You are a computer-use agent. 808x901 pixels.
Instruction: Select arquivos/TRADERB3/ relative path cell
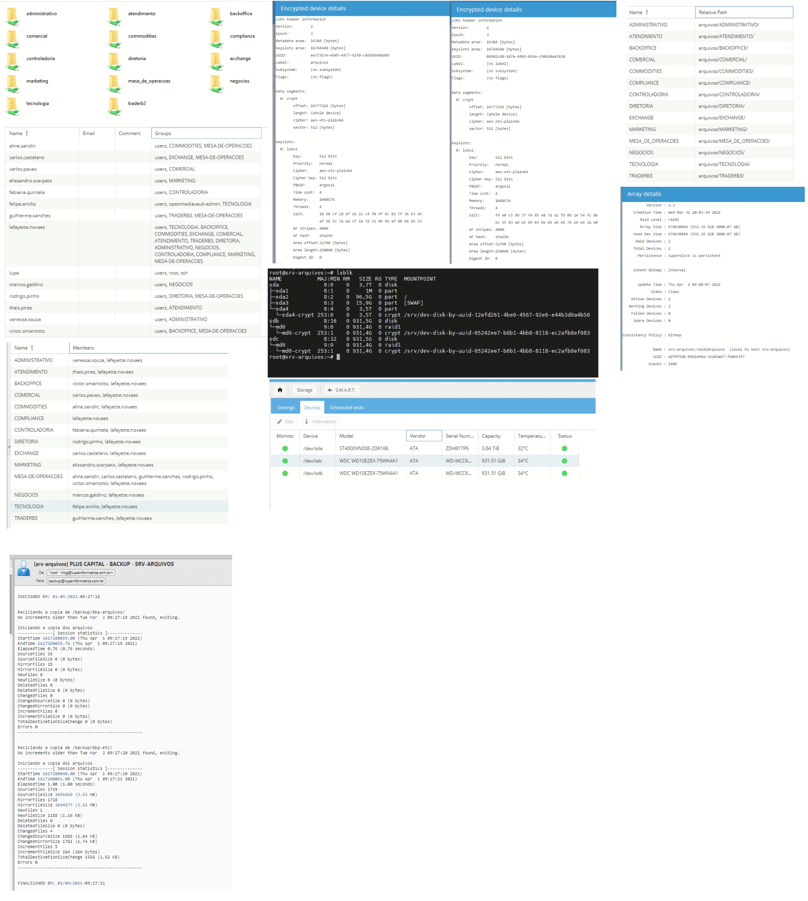(743, 176)
